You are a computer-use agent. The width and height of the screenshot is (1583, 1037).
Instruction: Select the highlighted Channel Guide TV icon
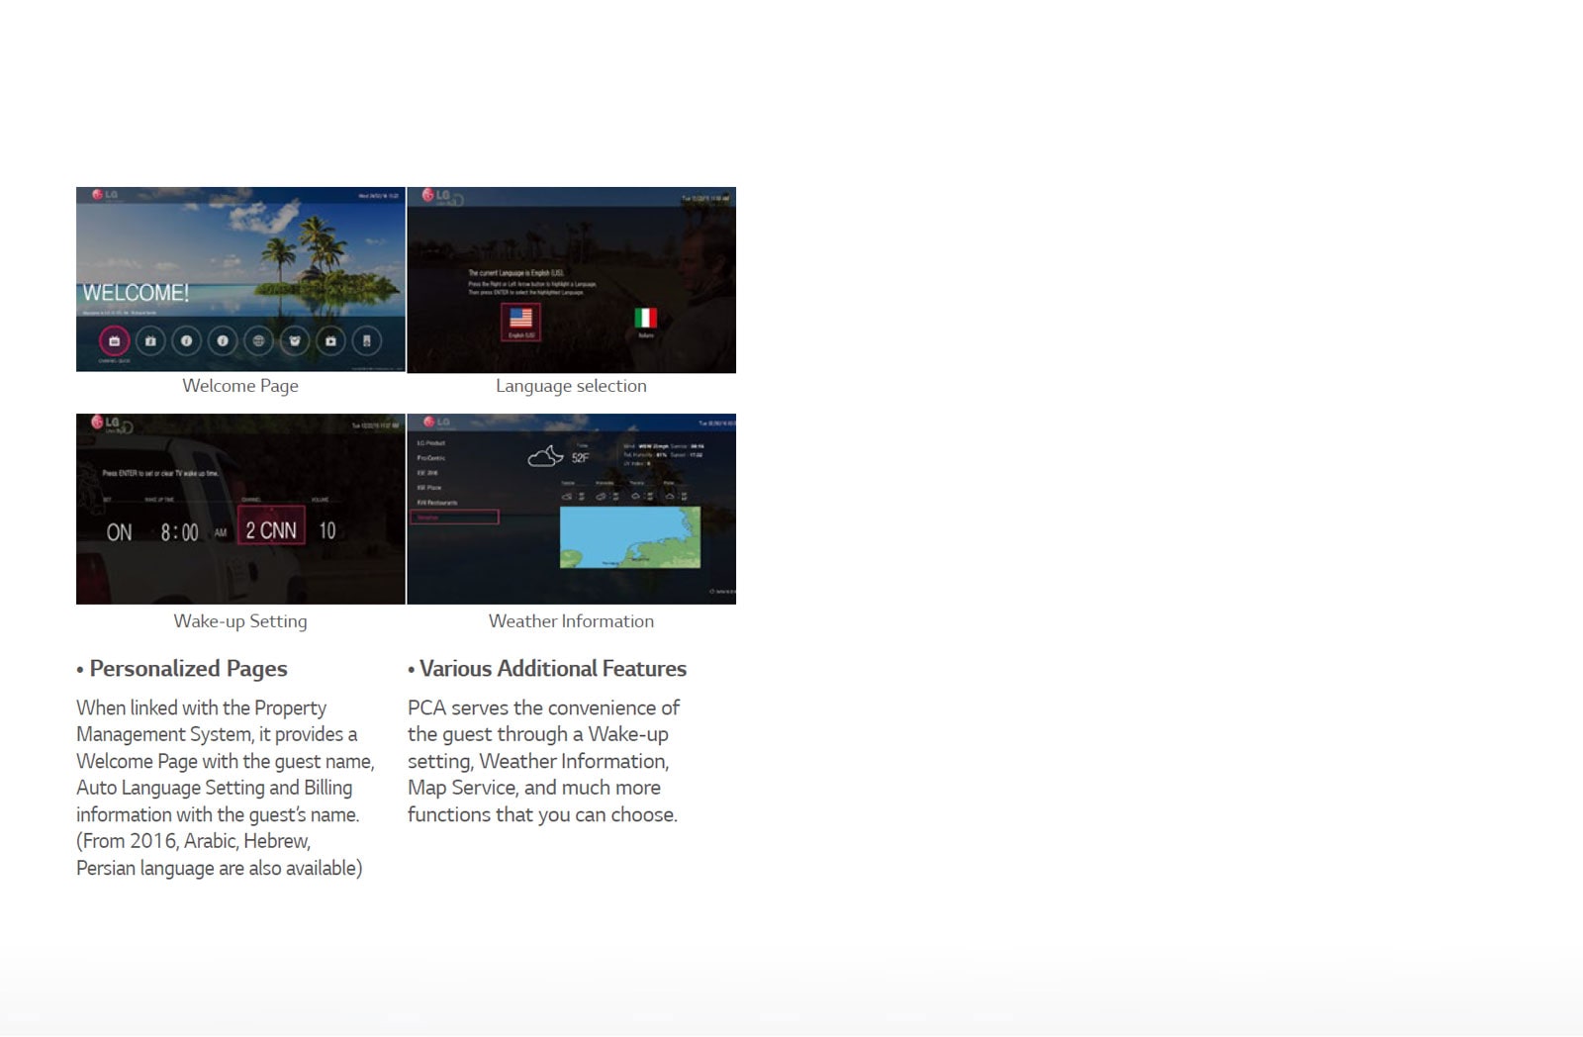[114, 341]
